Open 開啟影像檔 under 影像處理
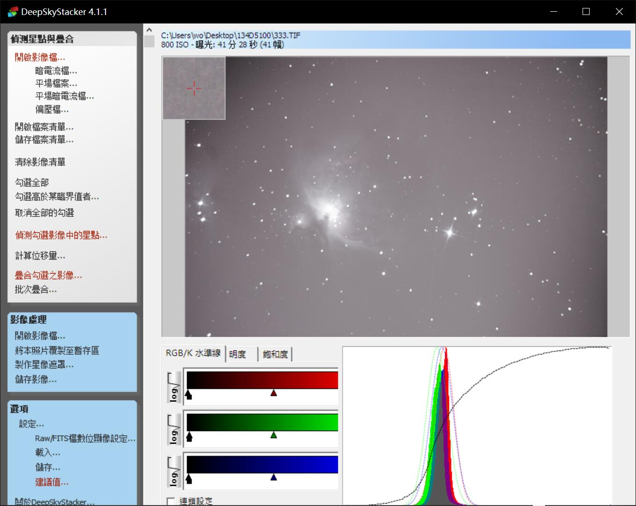The image size is (636, 506). pos(40,336)
